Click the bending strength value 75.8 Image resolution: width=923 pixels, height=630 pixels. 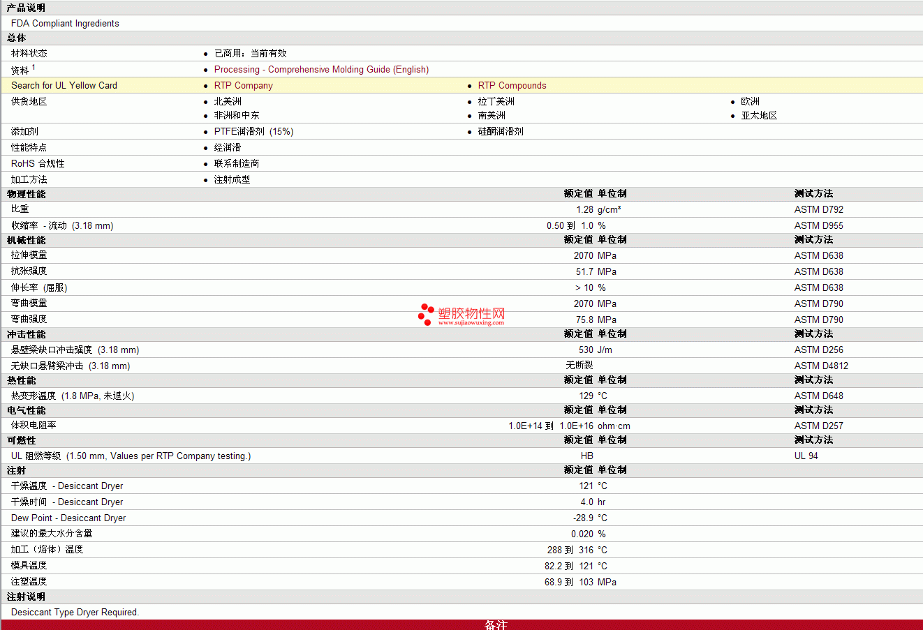point(584,320)
